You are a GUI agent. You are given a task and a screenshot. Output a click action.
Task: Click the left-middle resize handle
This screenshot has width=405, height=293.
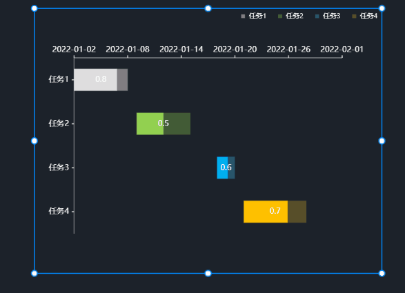pyautogui.click(x=34, y=141)
